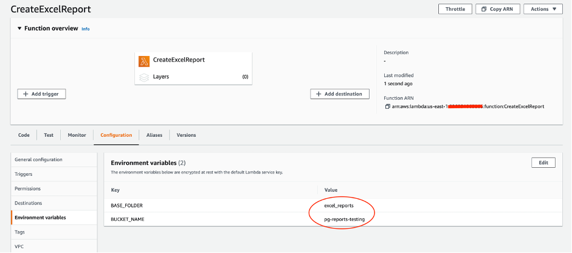Click the BASE_FOLDER key cell
This screenshot has width=572, height=253.
tap(126, 206)
